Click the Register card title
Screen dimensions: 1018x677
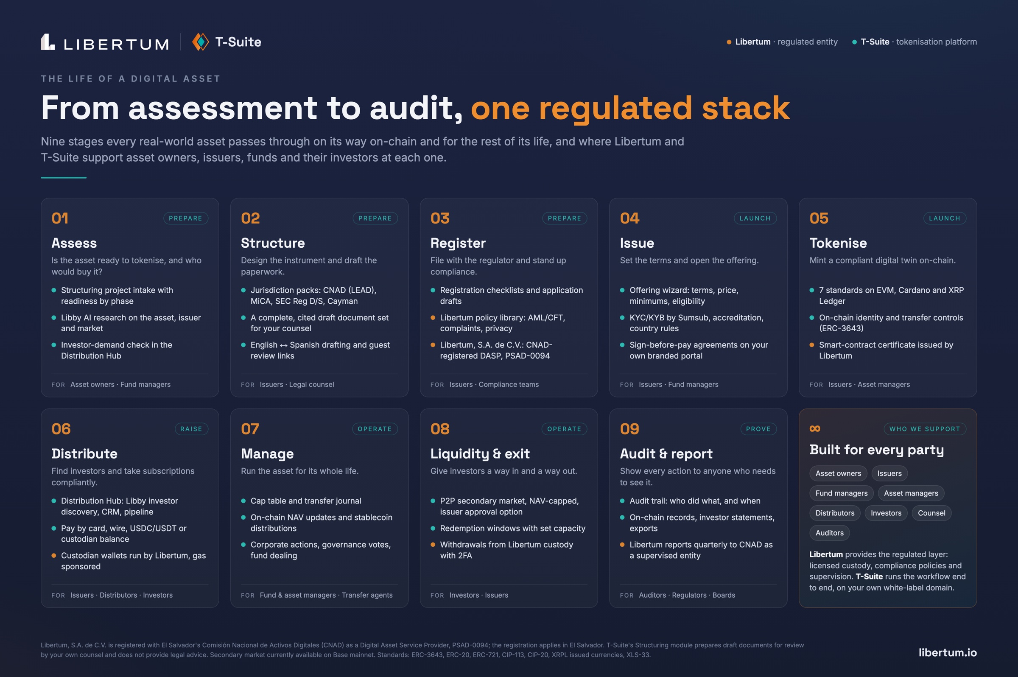tap(458, 243)
